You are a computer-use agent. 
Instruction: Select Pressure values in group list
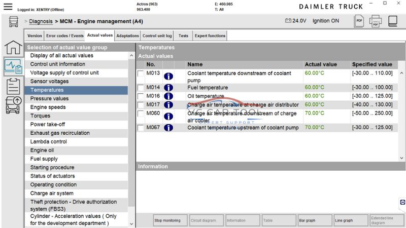[x=49, y=99]
